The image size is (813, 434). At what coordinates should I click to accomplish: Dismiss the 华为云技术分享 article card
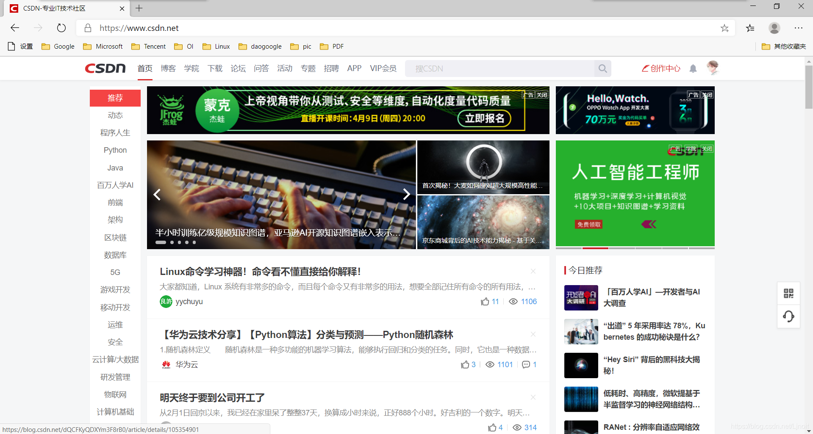coord(533,334)
